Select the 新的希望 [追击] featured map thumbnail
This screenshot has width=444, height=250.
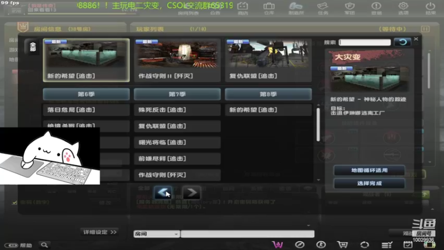[x=87, y=60]
